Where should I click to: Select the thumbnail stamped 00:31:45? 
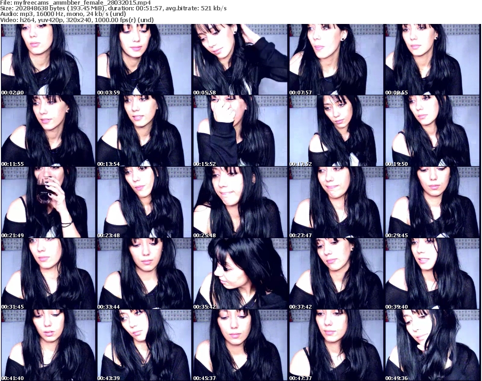(48, 273)
